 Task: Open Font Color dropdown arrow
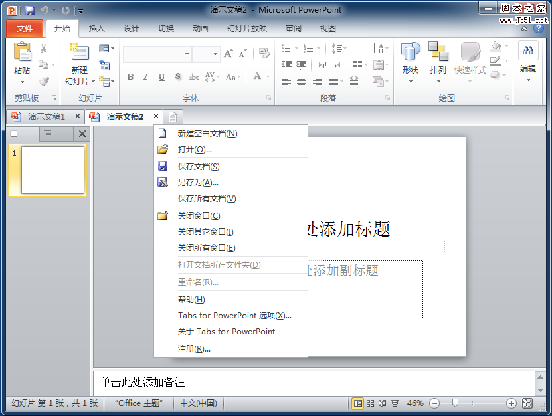click(268, 77)
